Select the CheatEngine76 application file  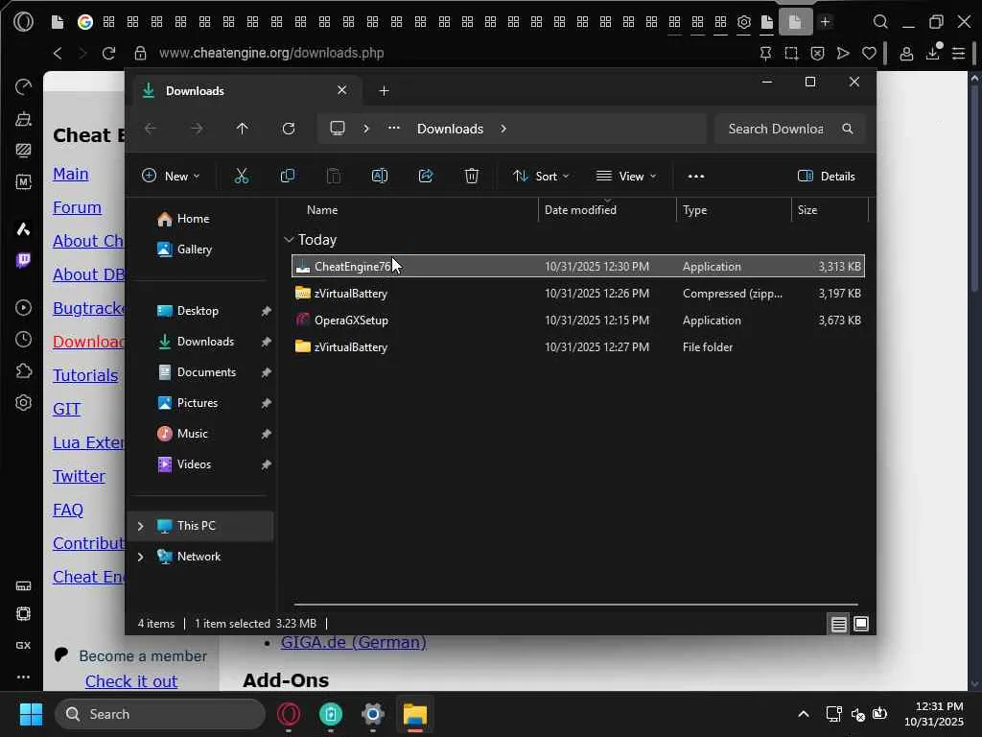pos(577,267)
